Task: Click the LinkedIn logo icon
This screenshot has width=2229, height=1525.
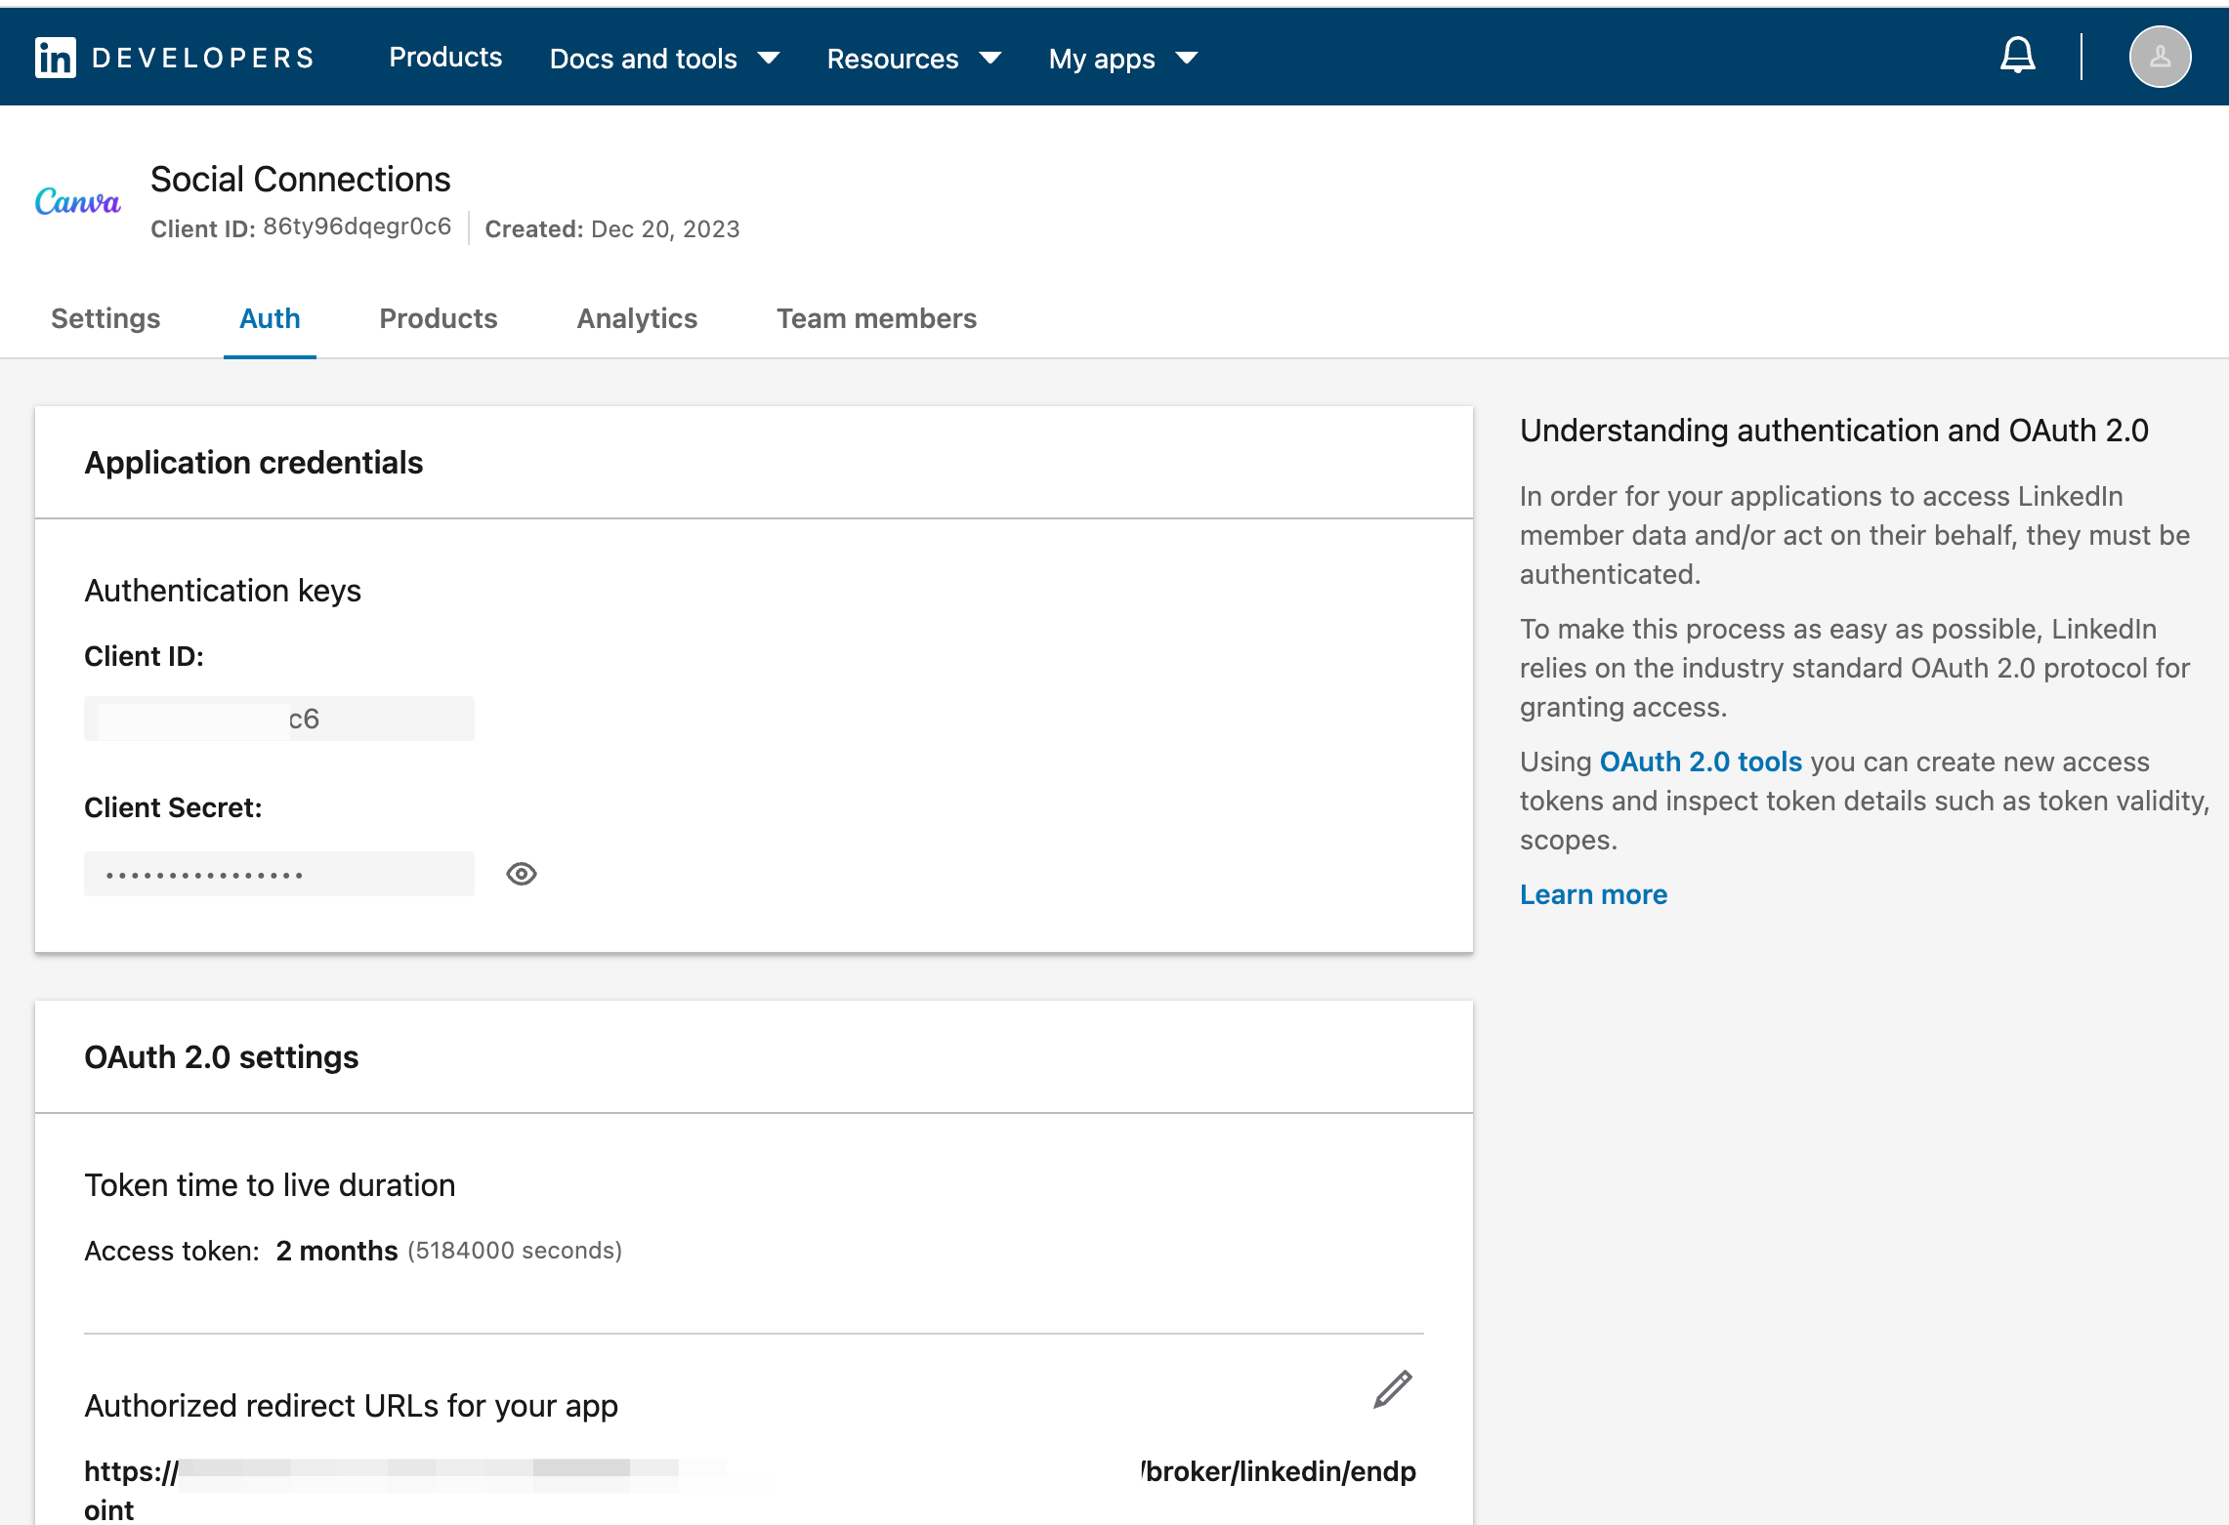Action: (x=55, y=58)
